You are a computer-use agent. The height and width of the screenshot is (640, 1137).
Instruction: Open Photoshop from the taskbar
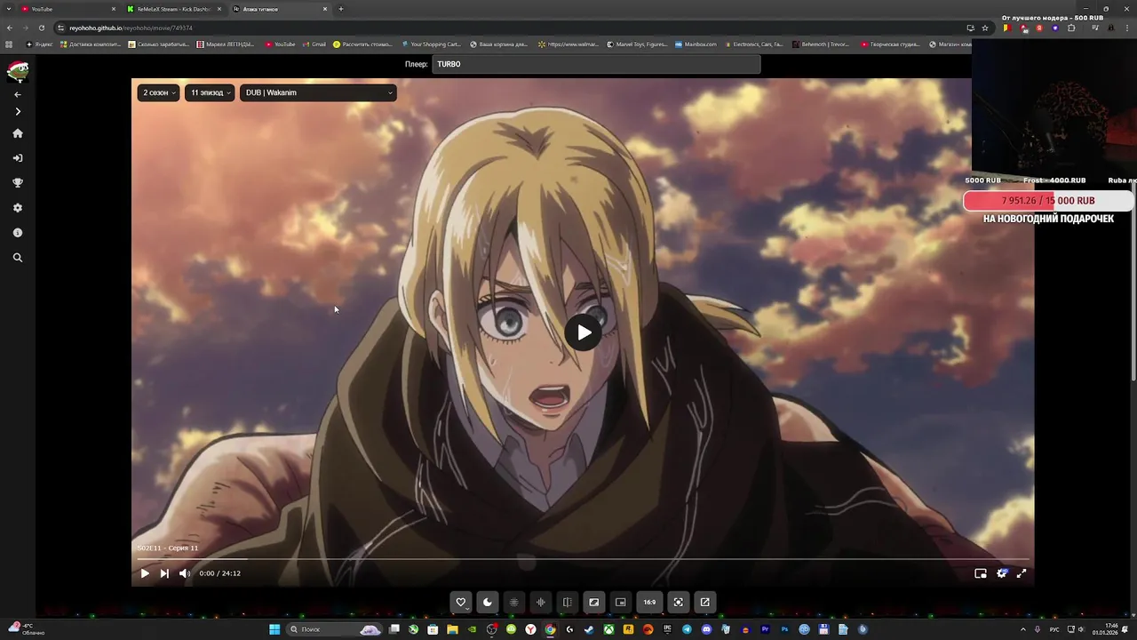coord(785,629)
